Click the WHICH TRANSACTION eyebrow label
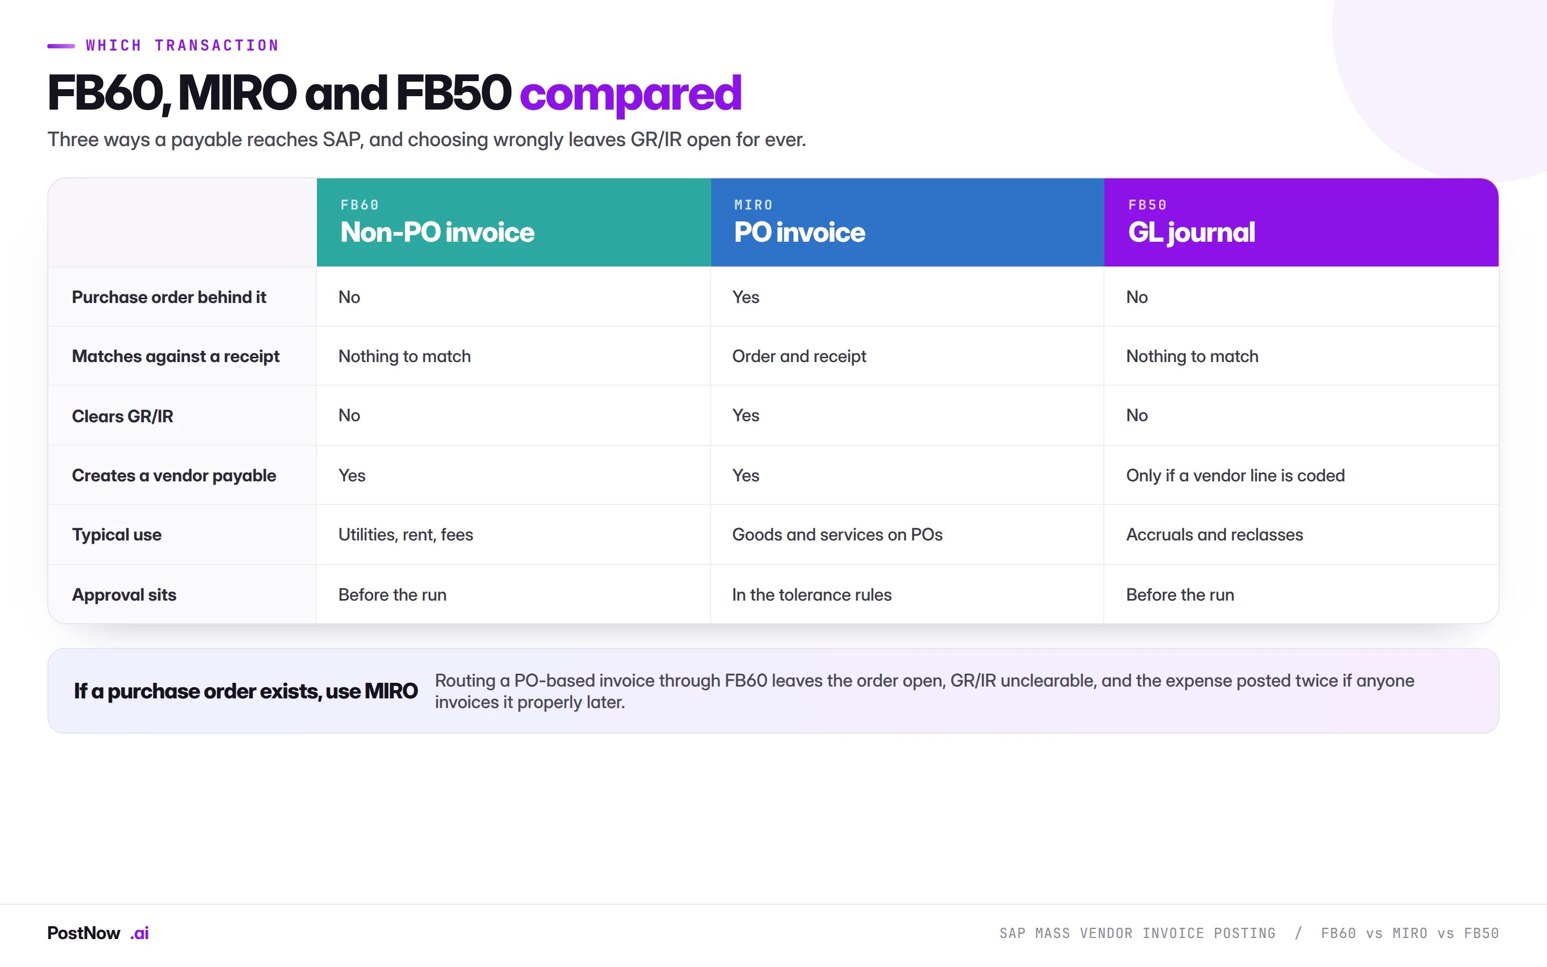This screenshot has height=967, width=1547. (182, 46)
